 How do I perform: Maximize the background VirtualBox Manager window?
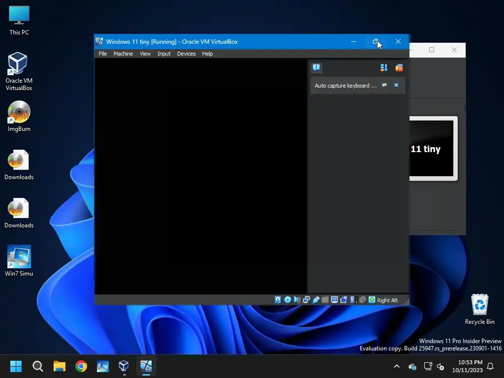click(x=432, y=50)
